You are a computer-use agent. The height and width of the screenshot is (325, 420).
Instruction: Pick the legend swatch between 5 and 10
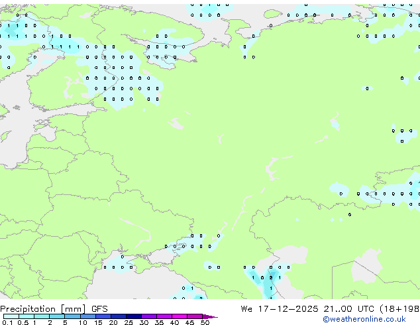pos(72,316)
